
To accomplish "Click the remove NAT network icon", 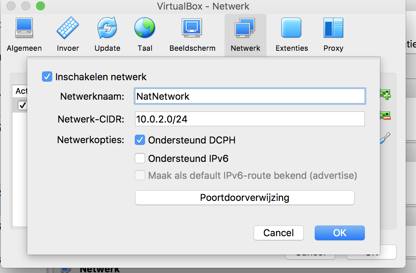I will (385, 116).
